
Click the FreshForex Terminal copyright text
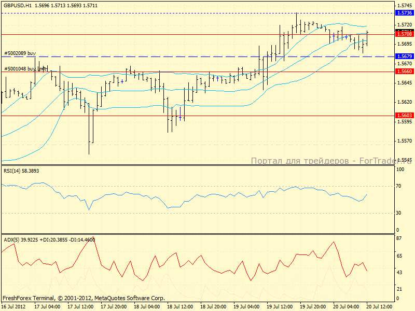tap(84, 298)
